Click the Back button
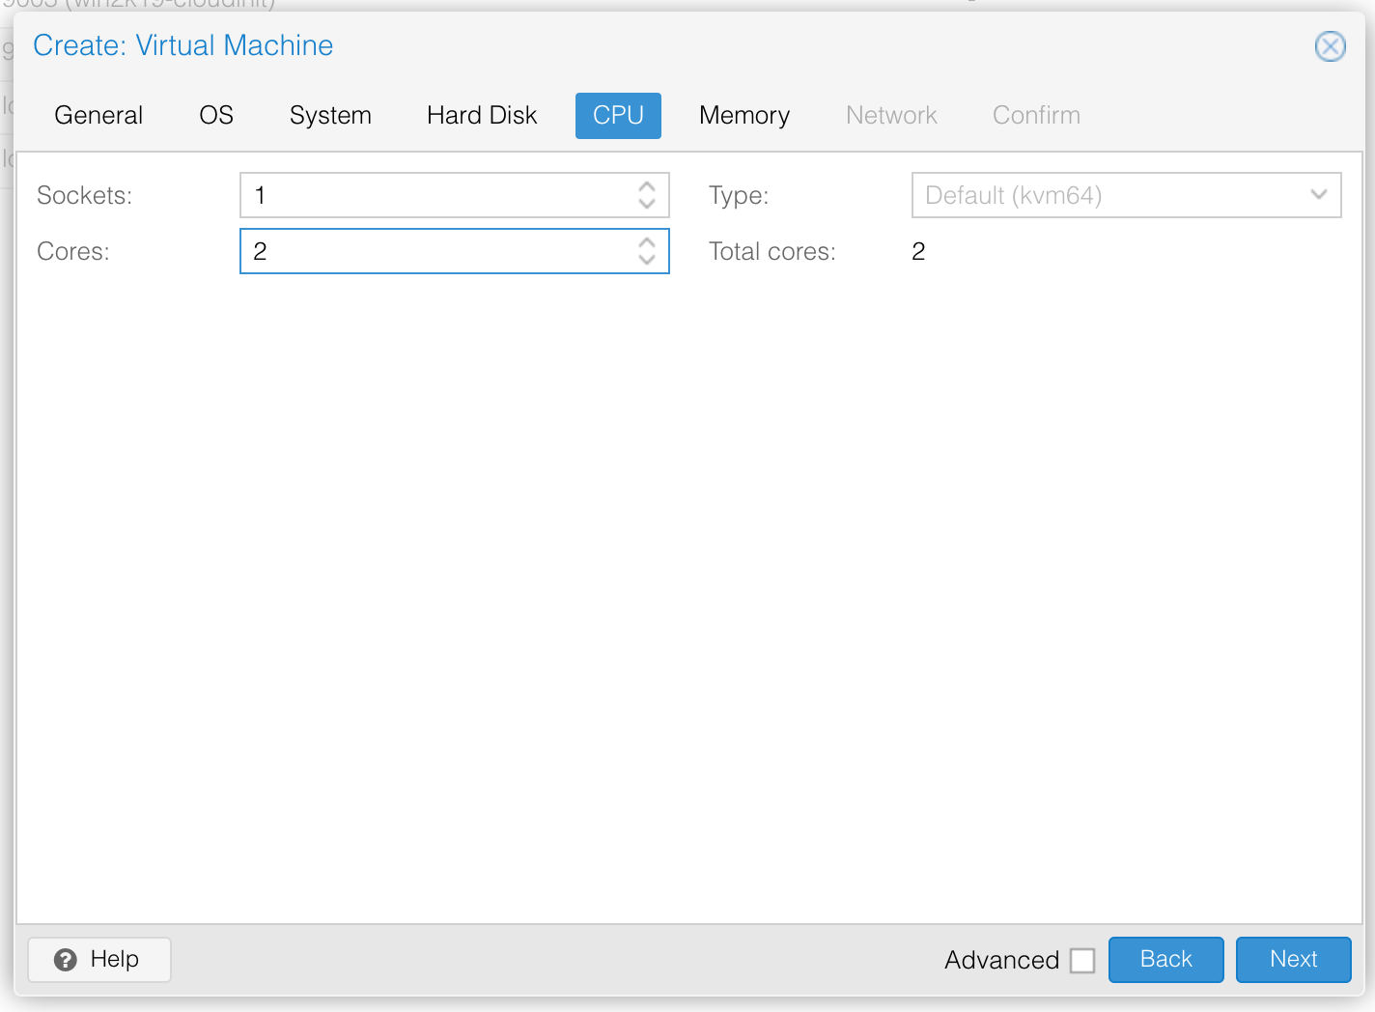Screen dimensions: 1375x1012 click(x=1165, y=959)
